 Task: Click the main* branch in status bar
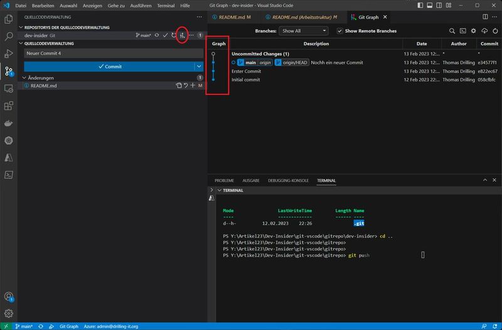[24, 326]
